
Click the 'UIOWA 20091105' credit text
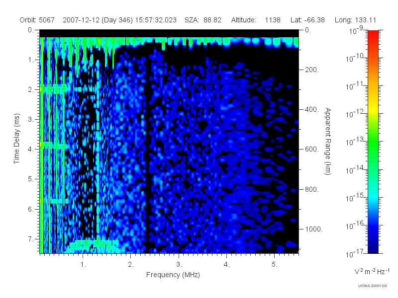tap(372, 286)
